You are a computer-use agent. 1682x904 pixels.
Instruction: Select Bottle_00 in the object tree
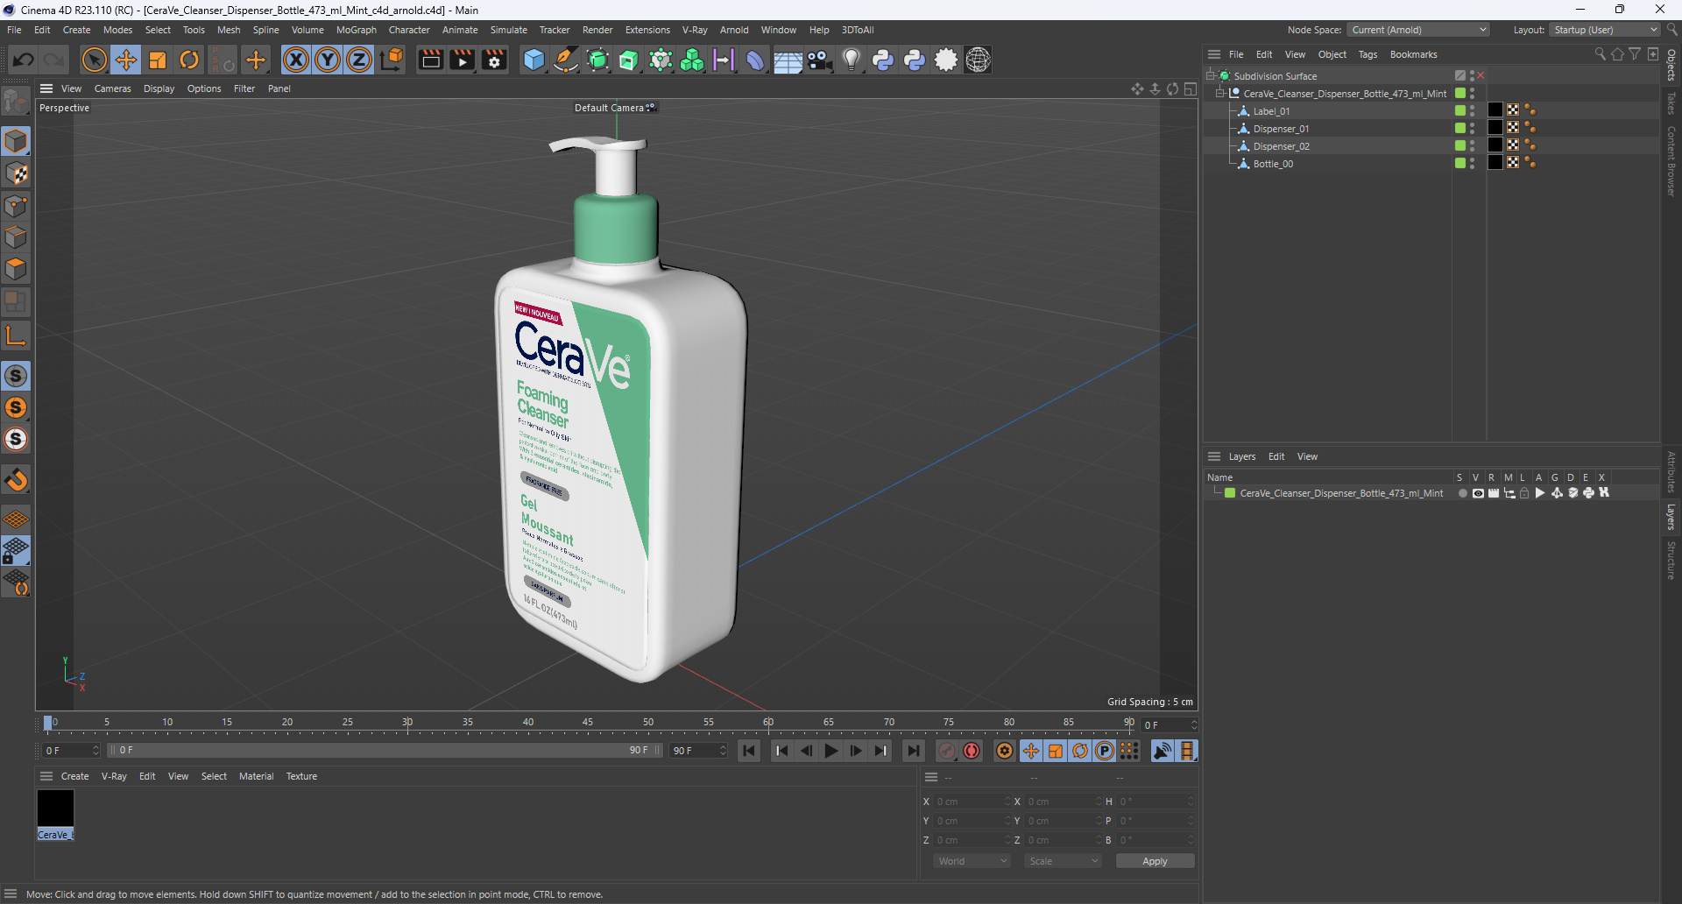[x=1272, y=164]
